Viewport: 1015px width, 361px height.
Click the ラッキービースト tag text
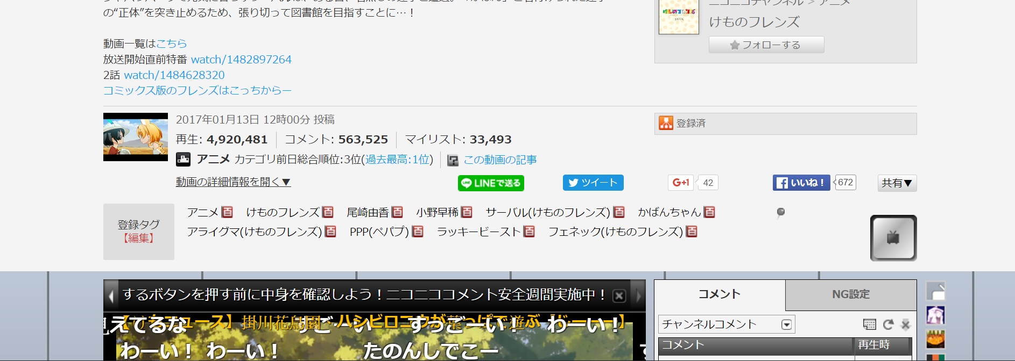coord(479,232)
